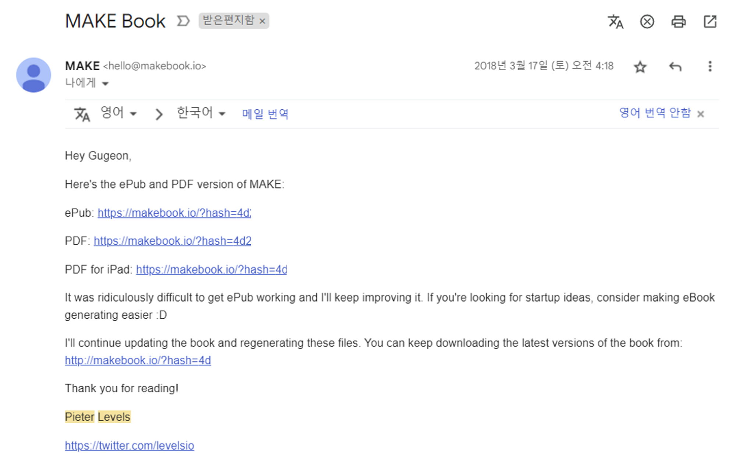The height and width of the screenshot is (464, 736).
Task: Print this email using printer icon
Action: click(678, 22)
